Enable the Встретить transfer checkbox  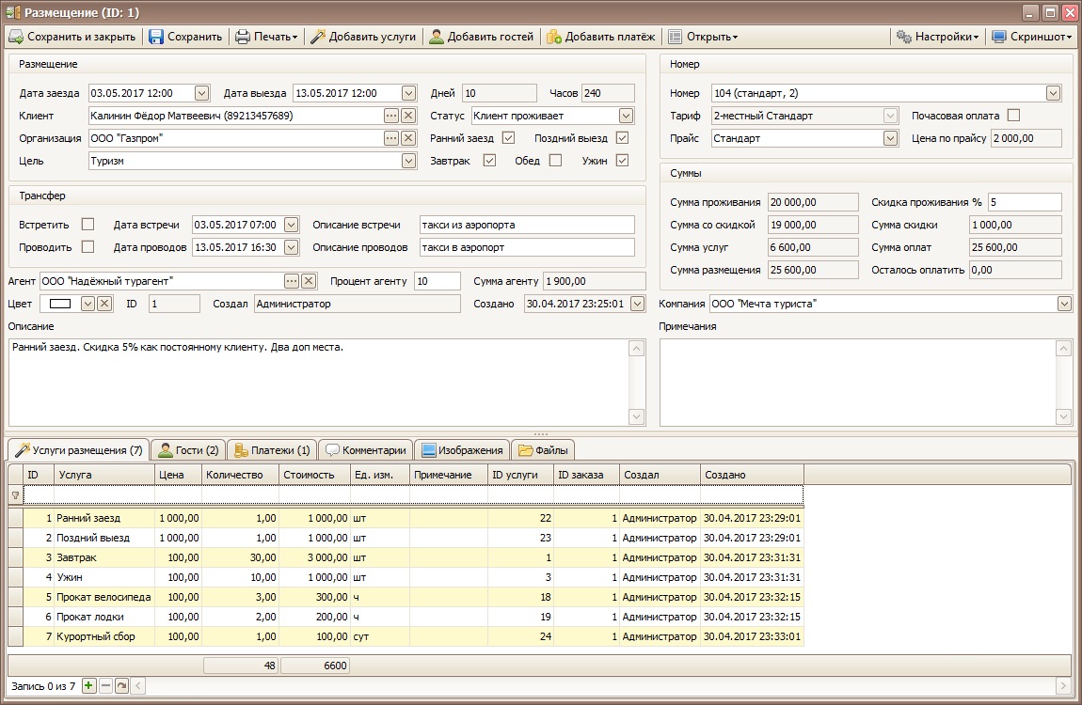(x=88, y=225)
